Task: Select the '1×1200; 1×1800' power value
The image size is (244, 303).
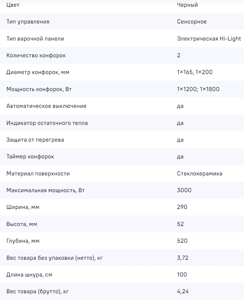Action: click(x=197, y=89)
